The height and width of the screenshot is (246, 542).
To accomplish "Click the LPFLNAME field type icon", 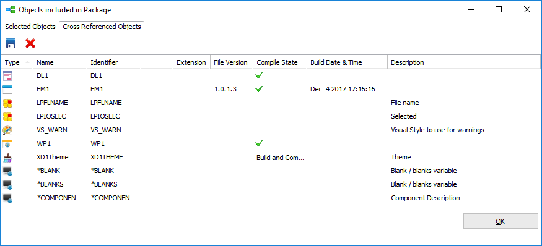I will click(x=7, y=103).
